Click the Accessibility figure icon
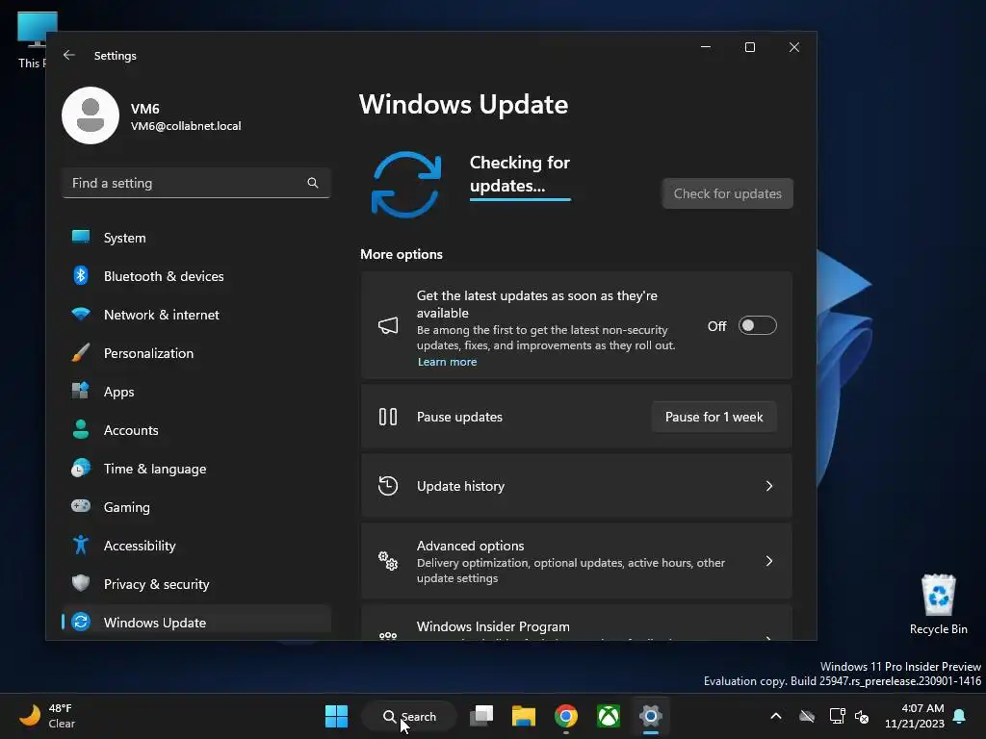This screenshot has height=739, width=986. [81, 545]
